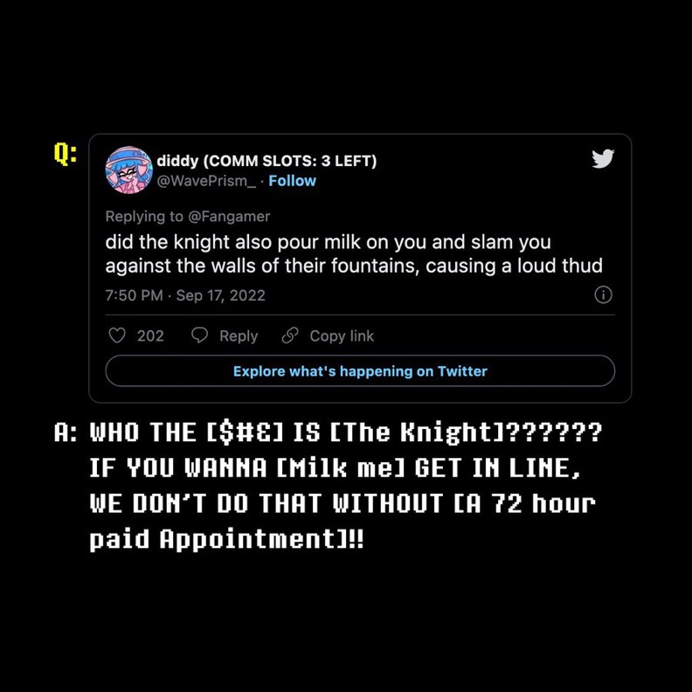The width and height of the screenshot is (692, 692).
Task: Open diddy's profile avatar picture
Action: (128, 170)
